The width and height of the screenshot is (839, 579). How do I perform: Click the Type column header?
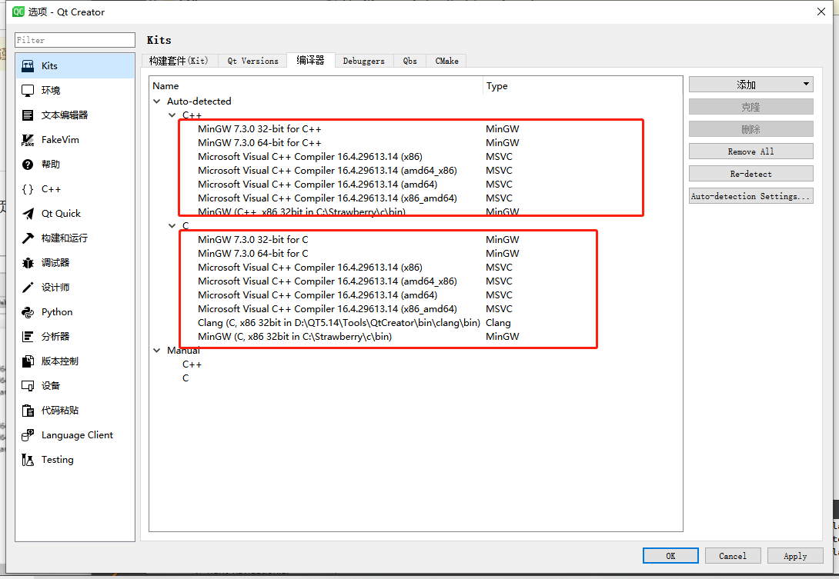pyautogui.click(x=582, y=85)
